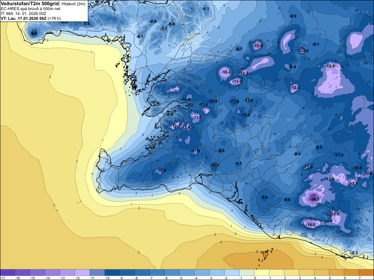Viewport: 374px width, 280px height.
Task: Select the -8.4 temperature label
Action: point(297,154)
